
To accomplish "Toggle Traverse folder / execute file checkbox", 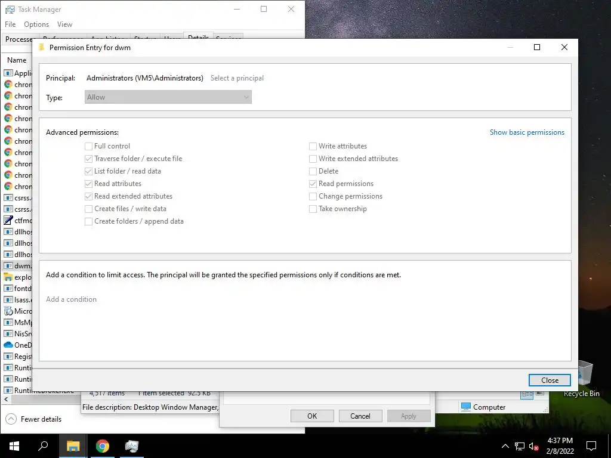I will pyautogui.click(x=88, y=159).
